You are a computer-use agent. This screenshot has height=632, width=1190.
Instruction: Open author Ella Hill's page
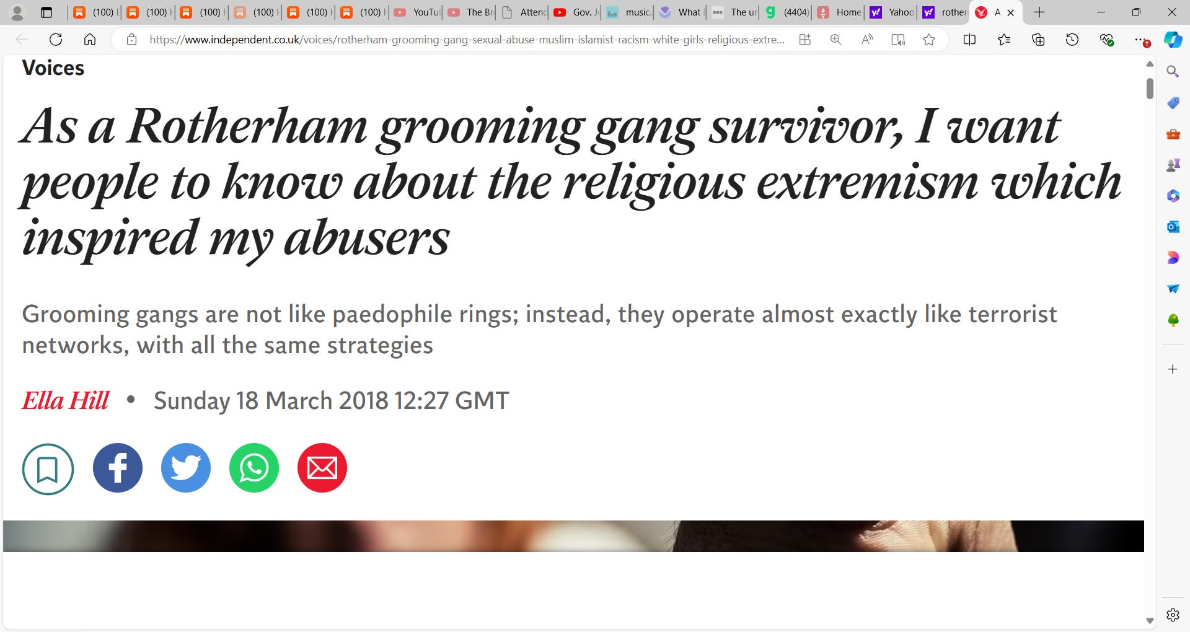pyautogui.click(x=65, y=400)
